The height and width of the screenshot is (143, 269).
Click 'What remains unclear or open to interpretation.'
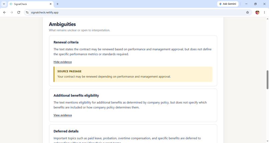click(79, 30)
